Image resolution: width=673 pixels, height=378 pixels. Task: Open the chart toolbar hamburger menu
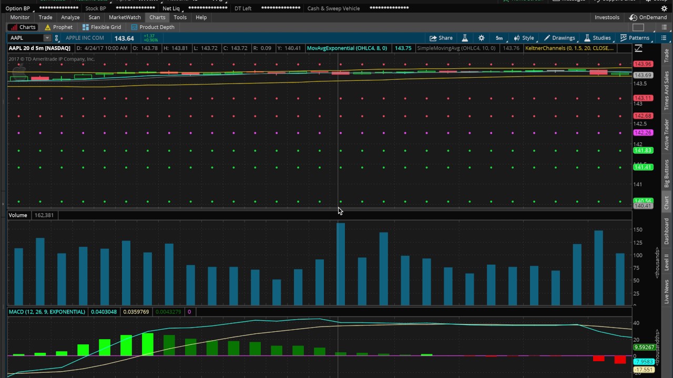pyautogui.click(x=664, y=38)
